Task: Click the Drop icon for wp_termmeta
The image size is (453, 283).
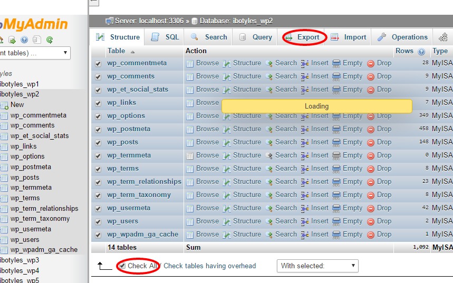Action: pyautogui.click(x=371, y=156)
